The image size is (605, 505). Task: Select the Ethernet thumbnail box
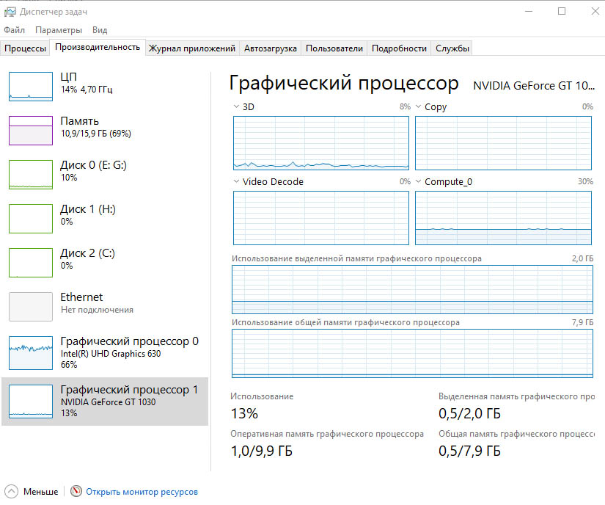pos(31,307)
